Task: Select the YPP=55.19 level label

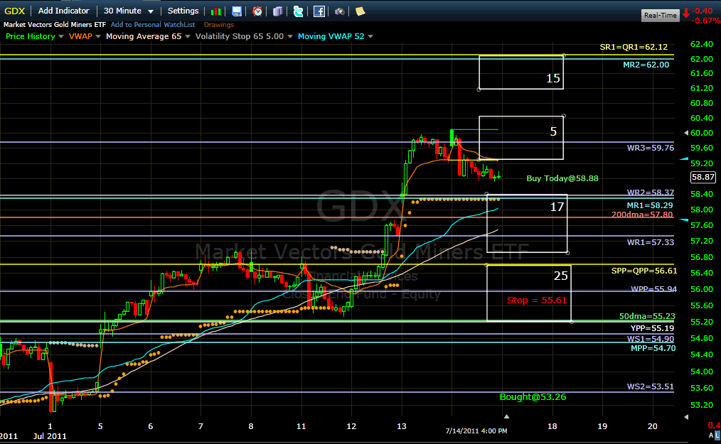Action: pyautogui.click(x=652, y=328)
